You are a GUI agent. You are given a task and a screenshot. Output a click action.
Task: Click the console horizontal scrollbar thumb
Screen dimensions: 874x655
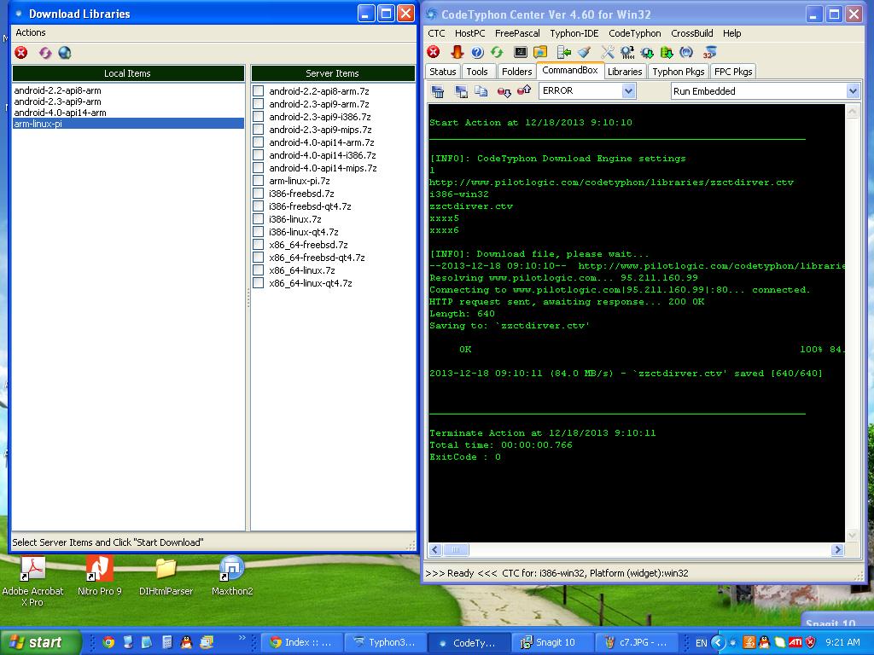click(456, 550)
